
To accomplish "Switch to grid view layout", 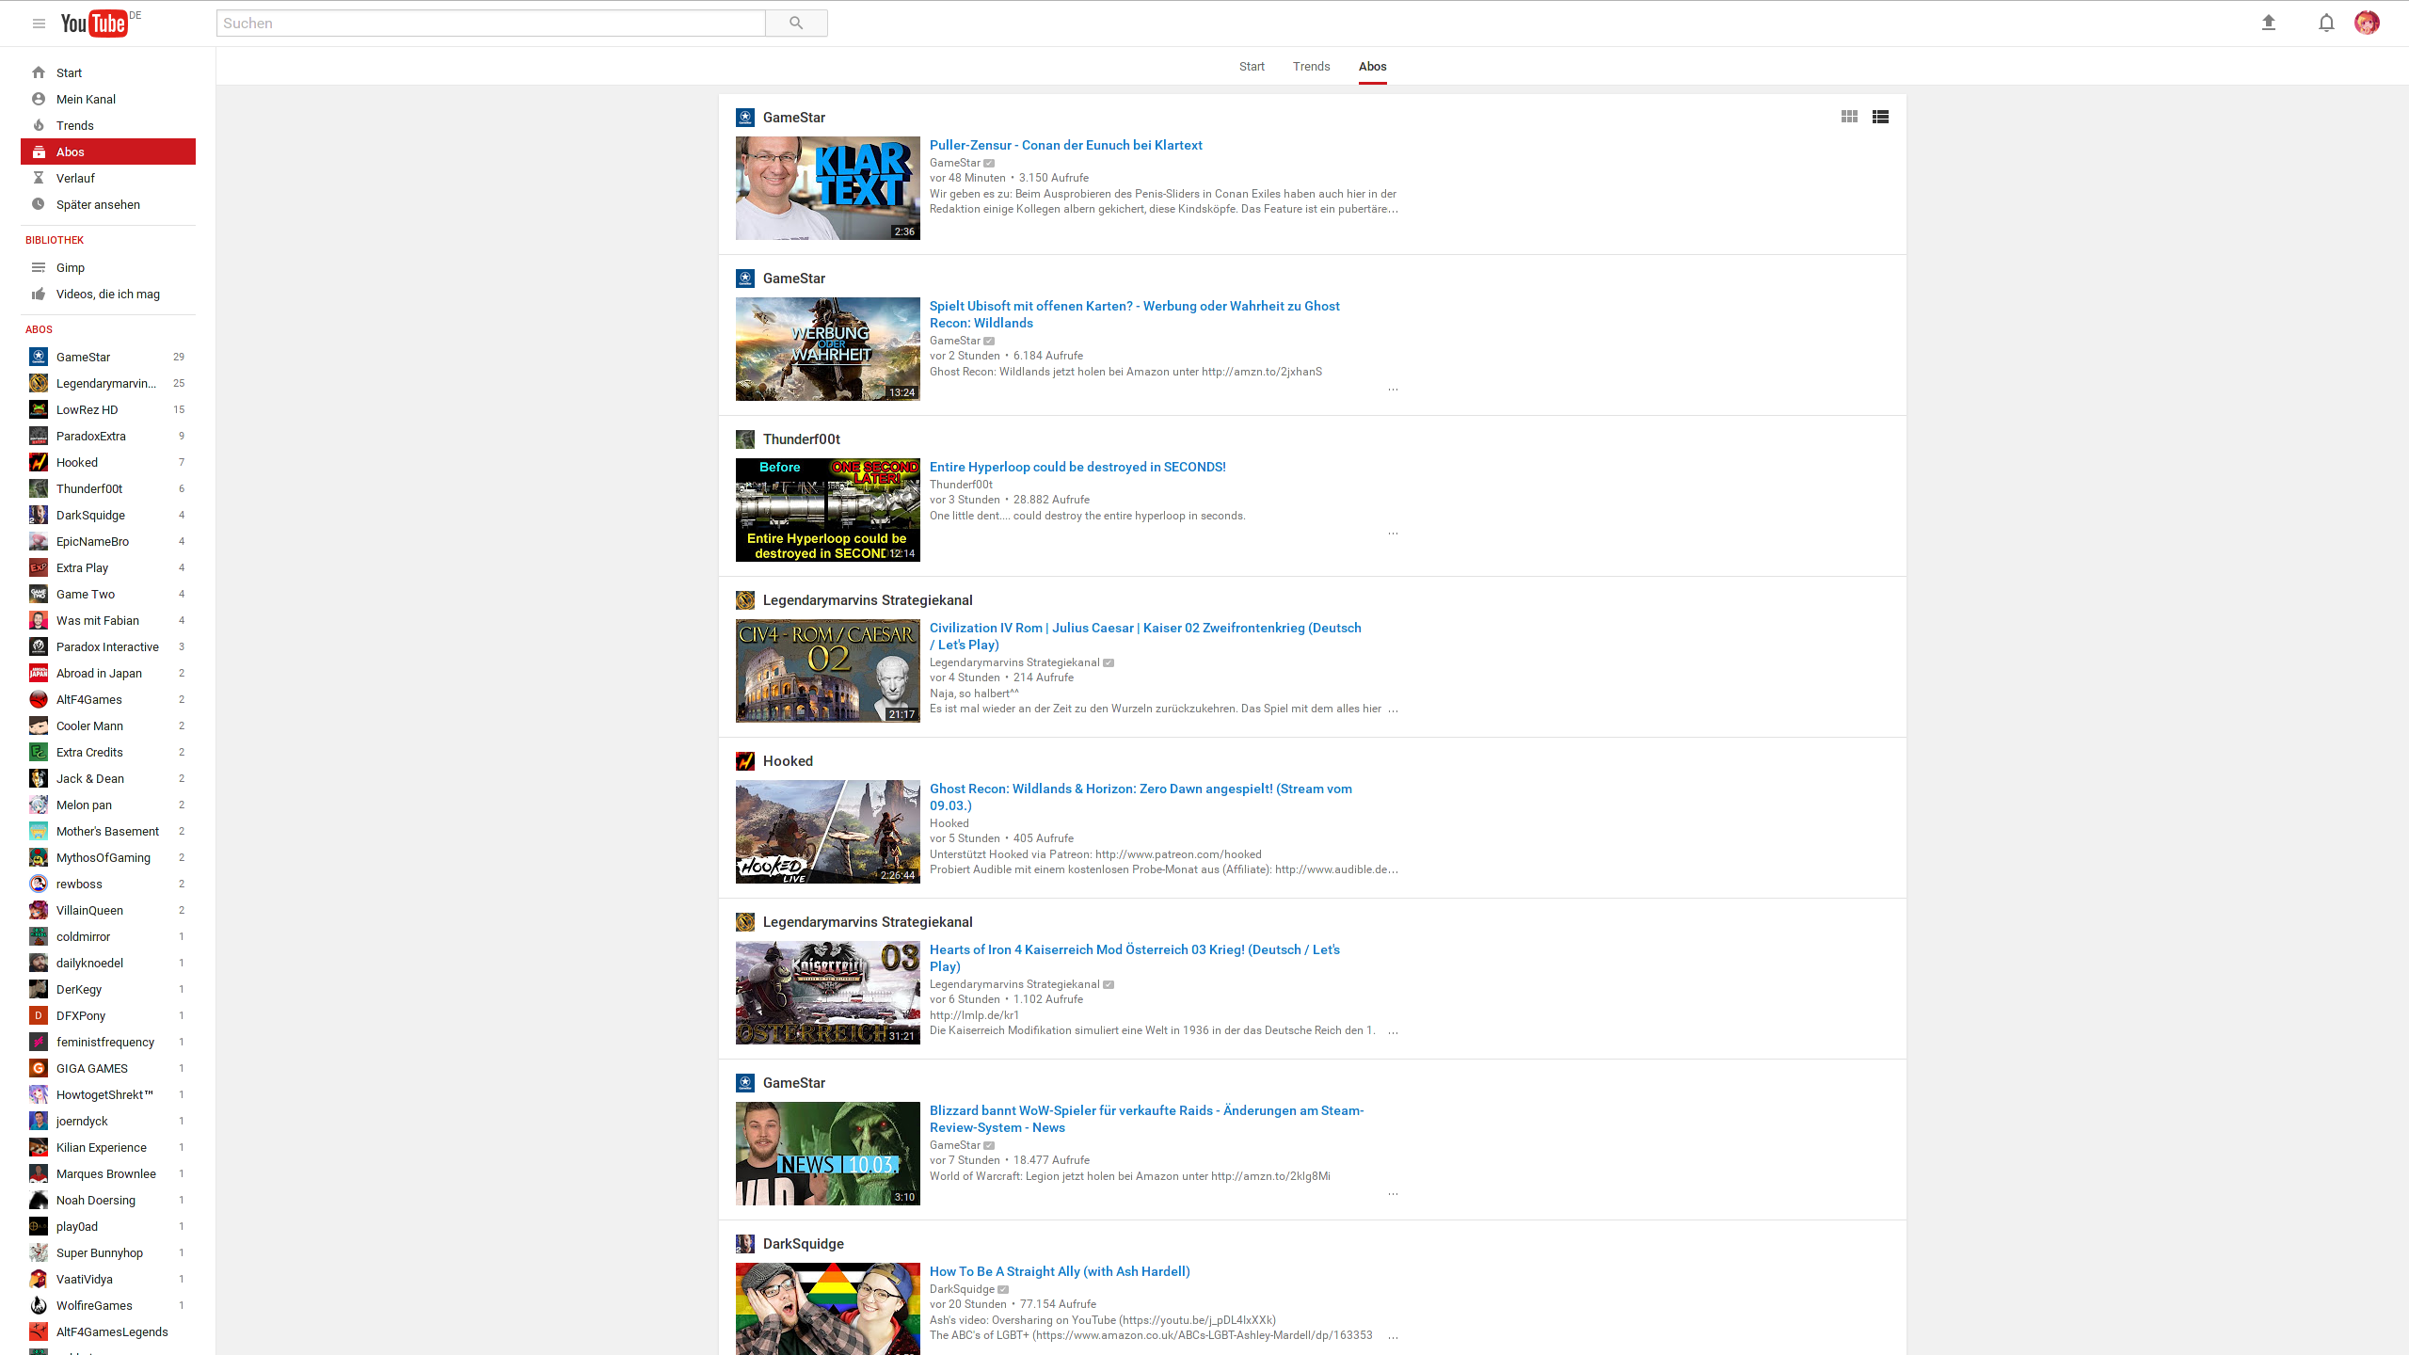I will [1849, 117].
